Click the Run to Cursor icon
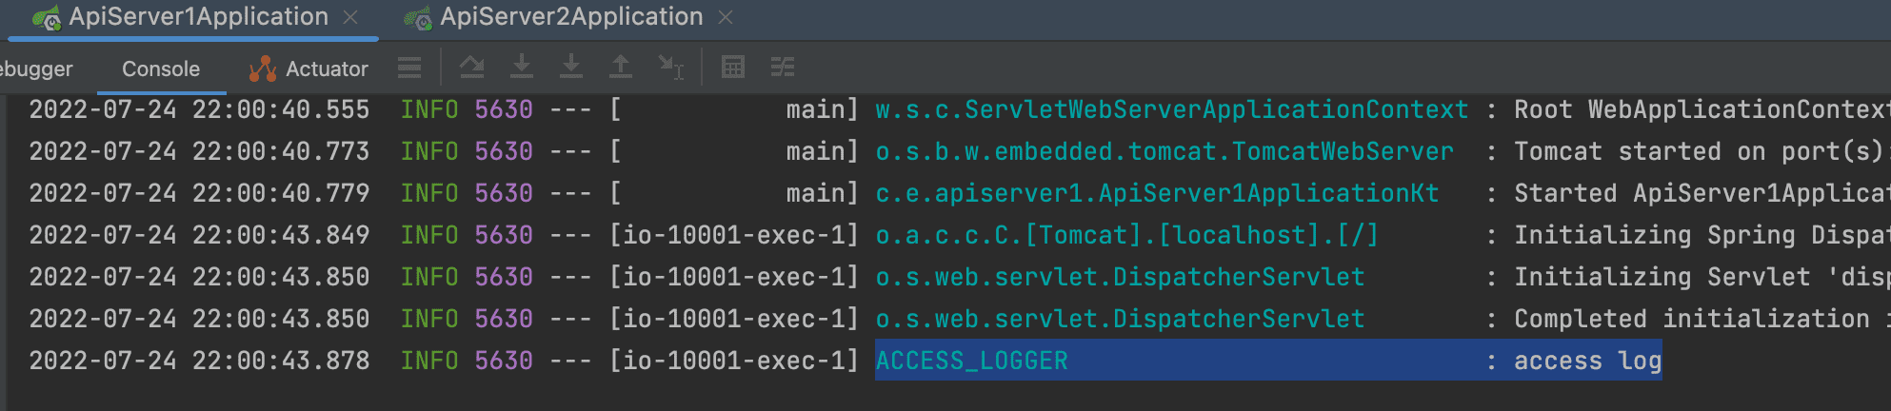Viewport: 1891px width, 411px height. point(670,67)
